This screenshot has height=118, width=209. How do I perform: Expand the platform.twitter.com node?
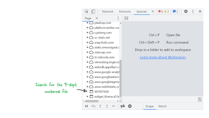88,28
